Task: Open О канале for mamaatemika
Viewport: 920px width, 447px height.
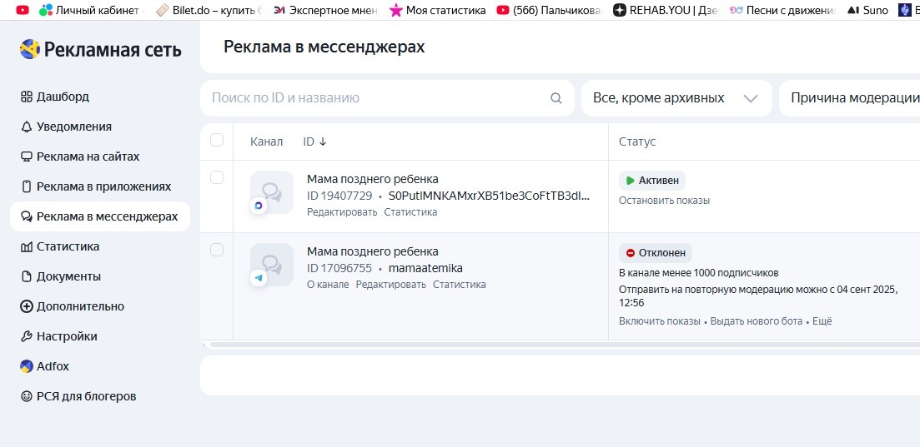Action: (328, 285)
